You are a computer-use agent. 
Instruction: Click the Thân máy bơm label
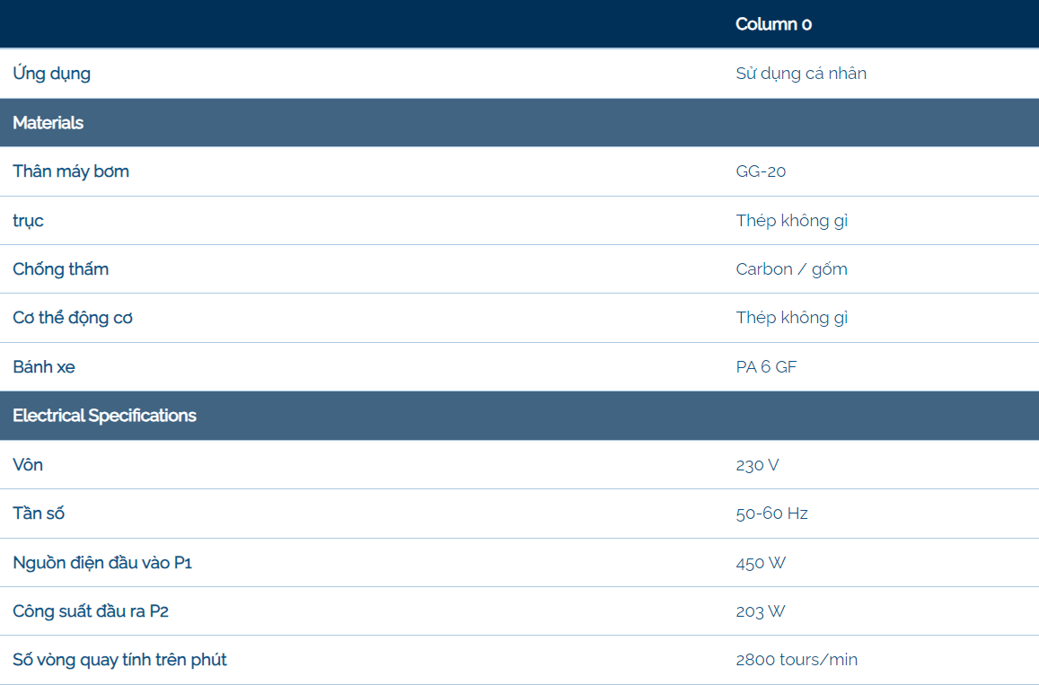click(x=71, y=171)
